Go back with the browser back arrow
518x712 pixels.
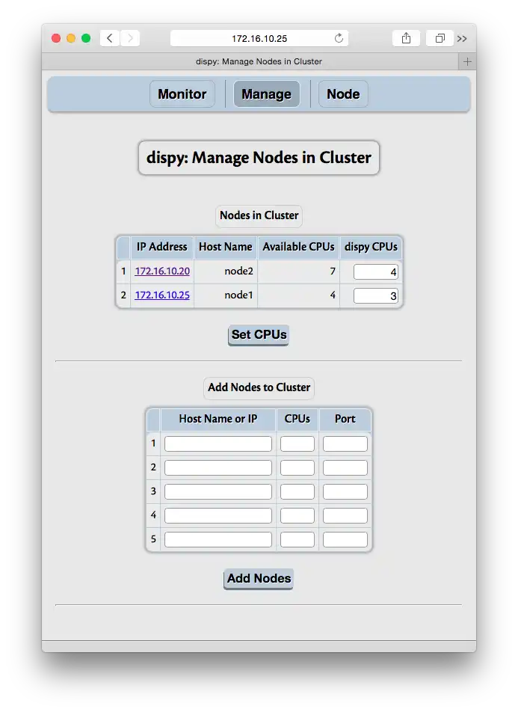tap(109, 38)
